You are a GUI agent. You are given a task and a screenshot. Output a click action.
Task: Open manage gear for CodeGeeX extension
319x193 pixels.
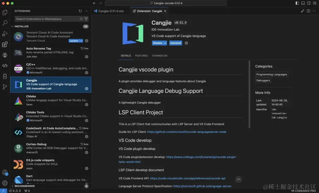pos(87,137)
